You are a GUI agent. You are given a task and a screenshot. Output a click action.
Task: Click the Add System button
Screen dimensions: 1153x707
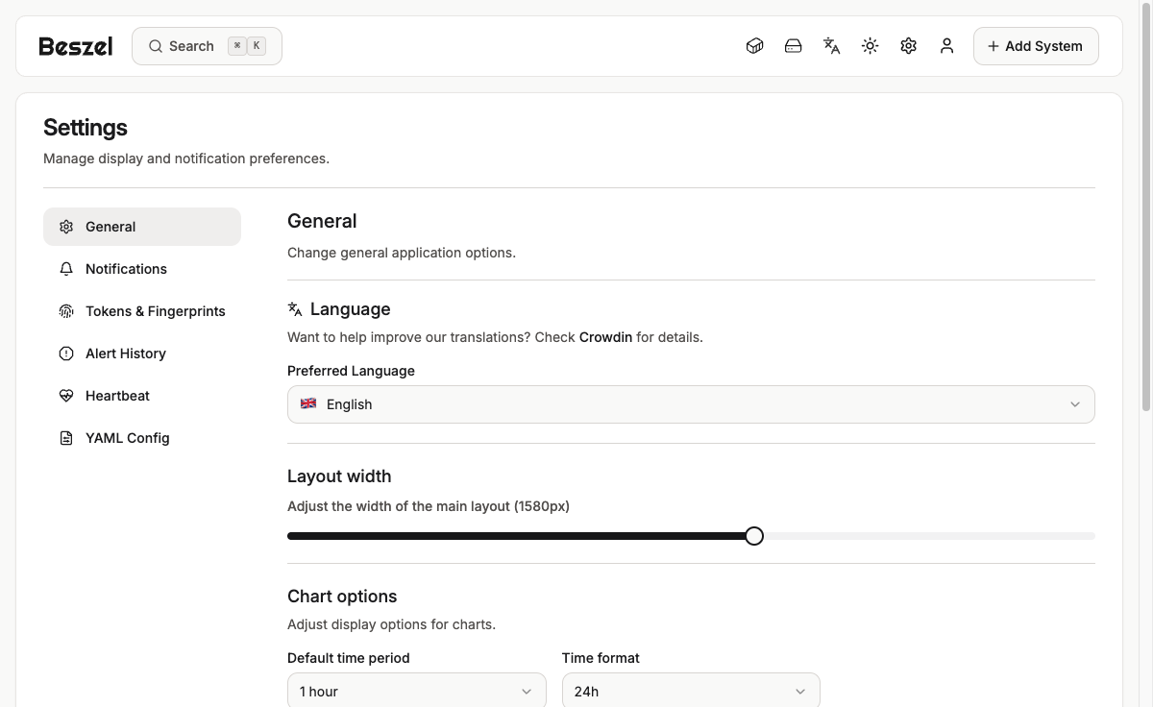[1036, 46]
